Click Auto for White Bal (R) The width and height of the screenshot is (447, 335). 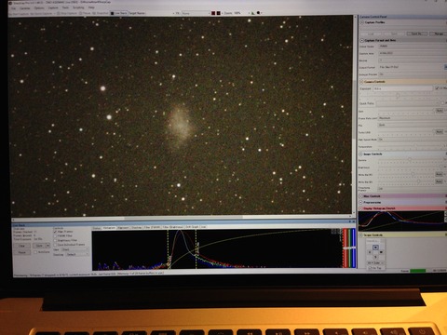click(439, 174)
